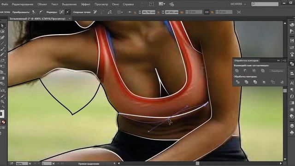The image size is (295, 166).
Task: Click Isolate selected object icon in control bar
Action: pos(239,12)
